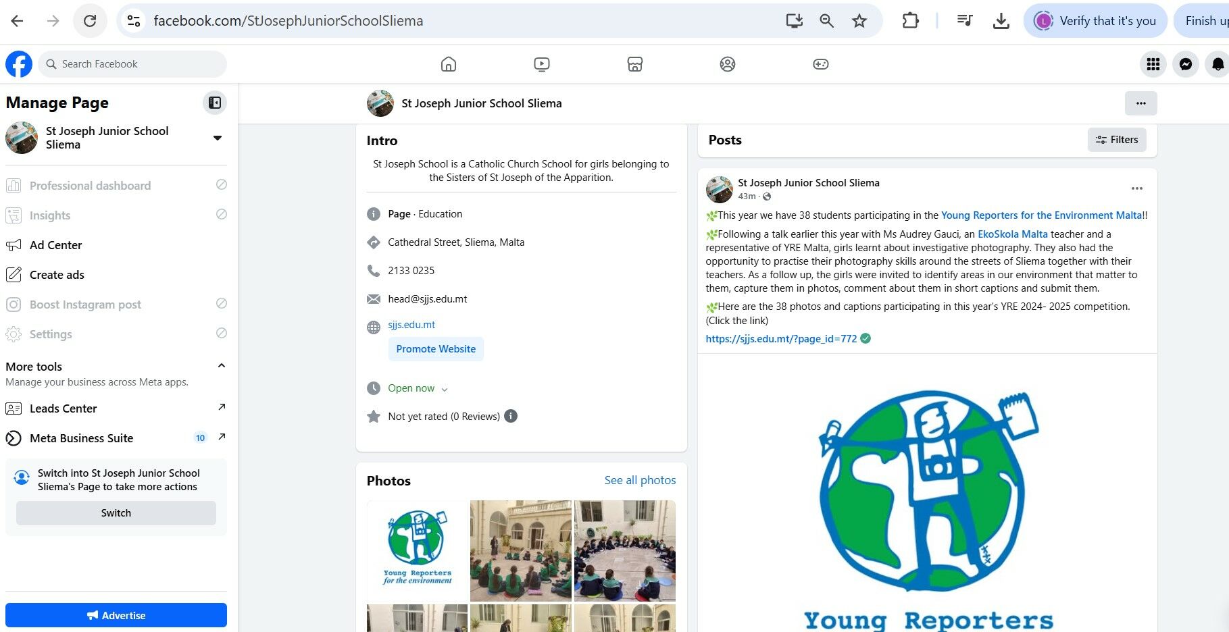Open the Groups icon in top navigation

[727, 64]
